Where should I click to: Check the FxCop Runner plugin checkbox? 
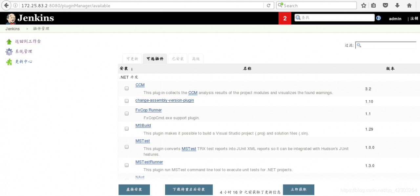coord(127,113)
